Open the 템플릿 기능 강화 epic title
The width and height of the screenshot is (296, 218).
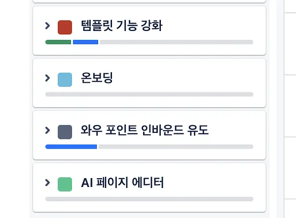(122, 26)
